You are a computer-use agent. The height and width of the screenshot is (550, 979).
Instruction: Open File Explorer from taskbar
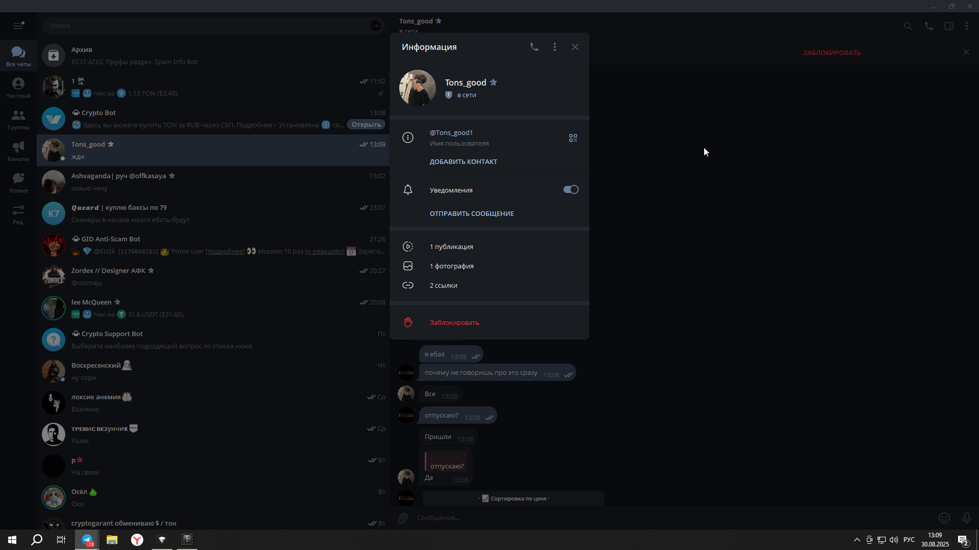click(x=112, y=540)
